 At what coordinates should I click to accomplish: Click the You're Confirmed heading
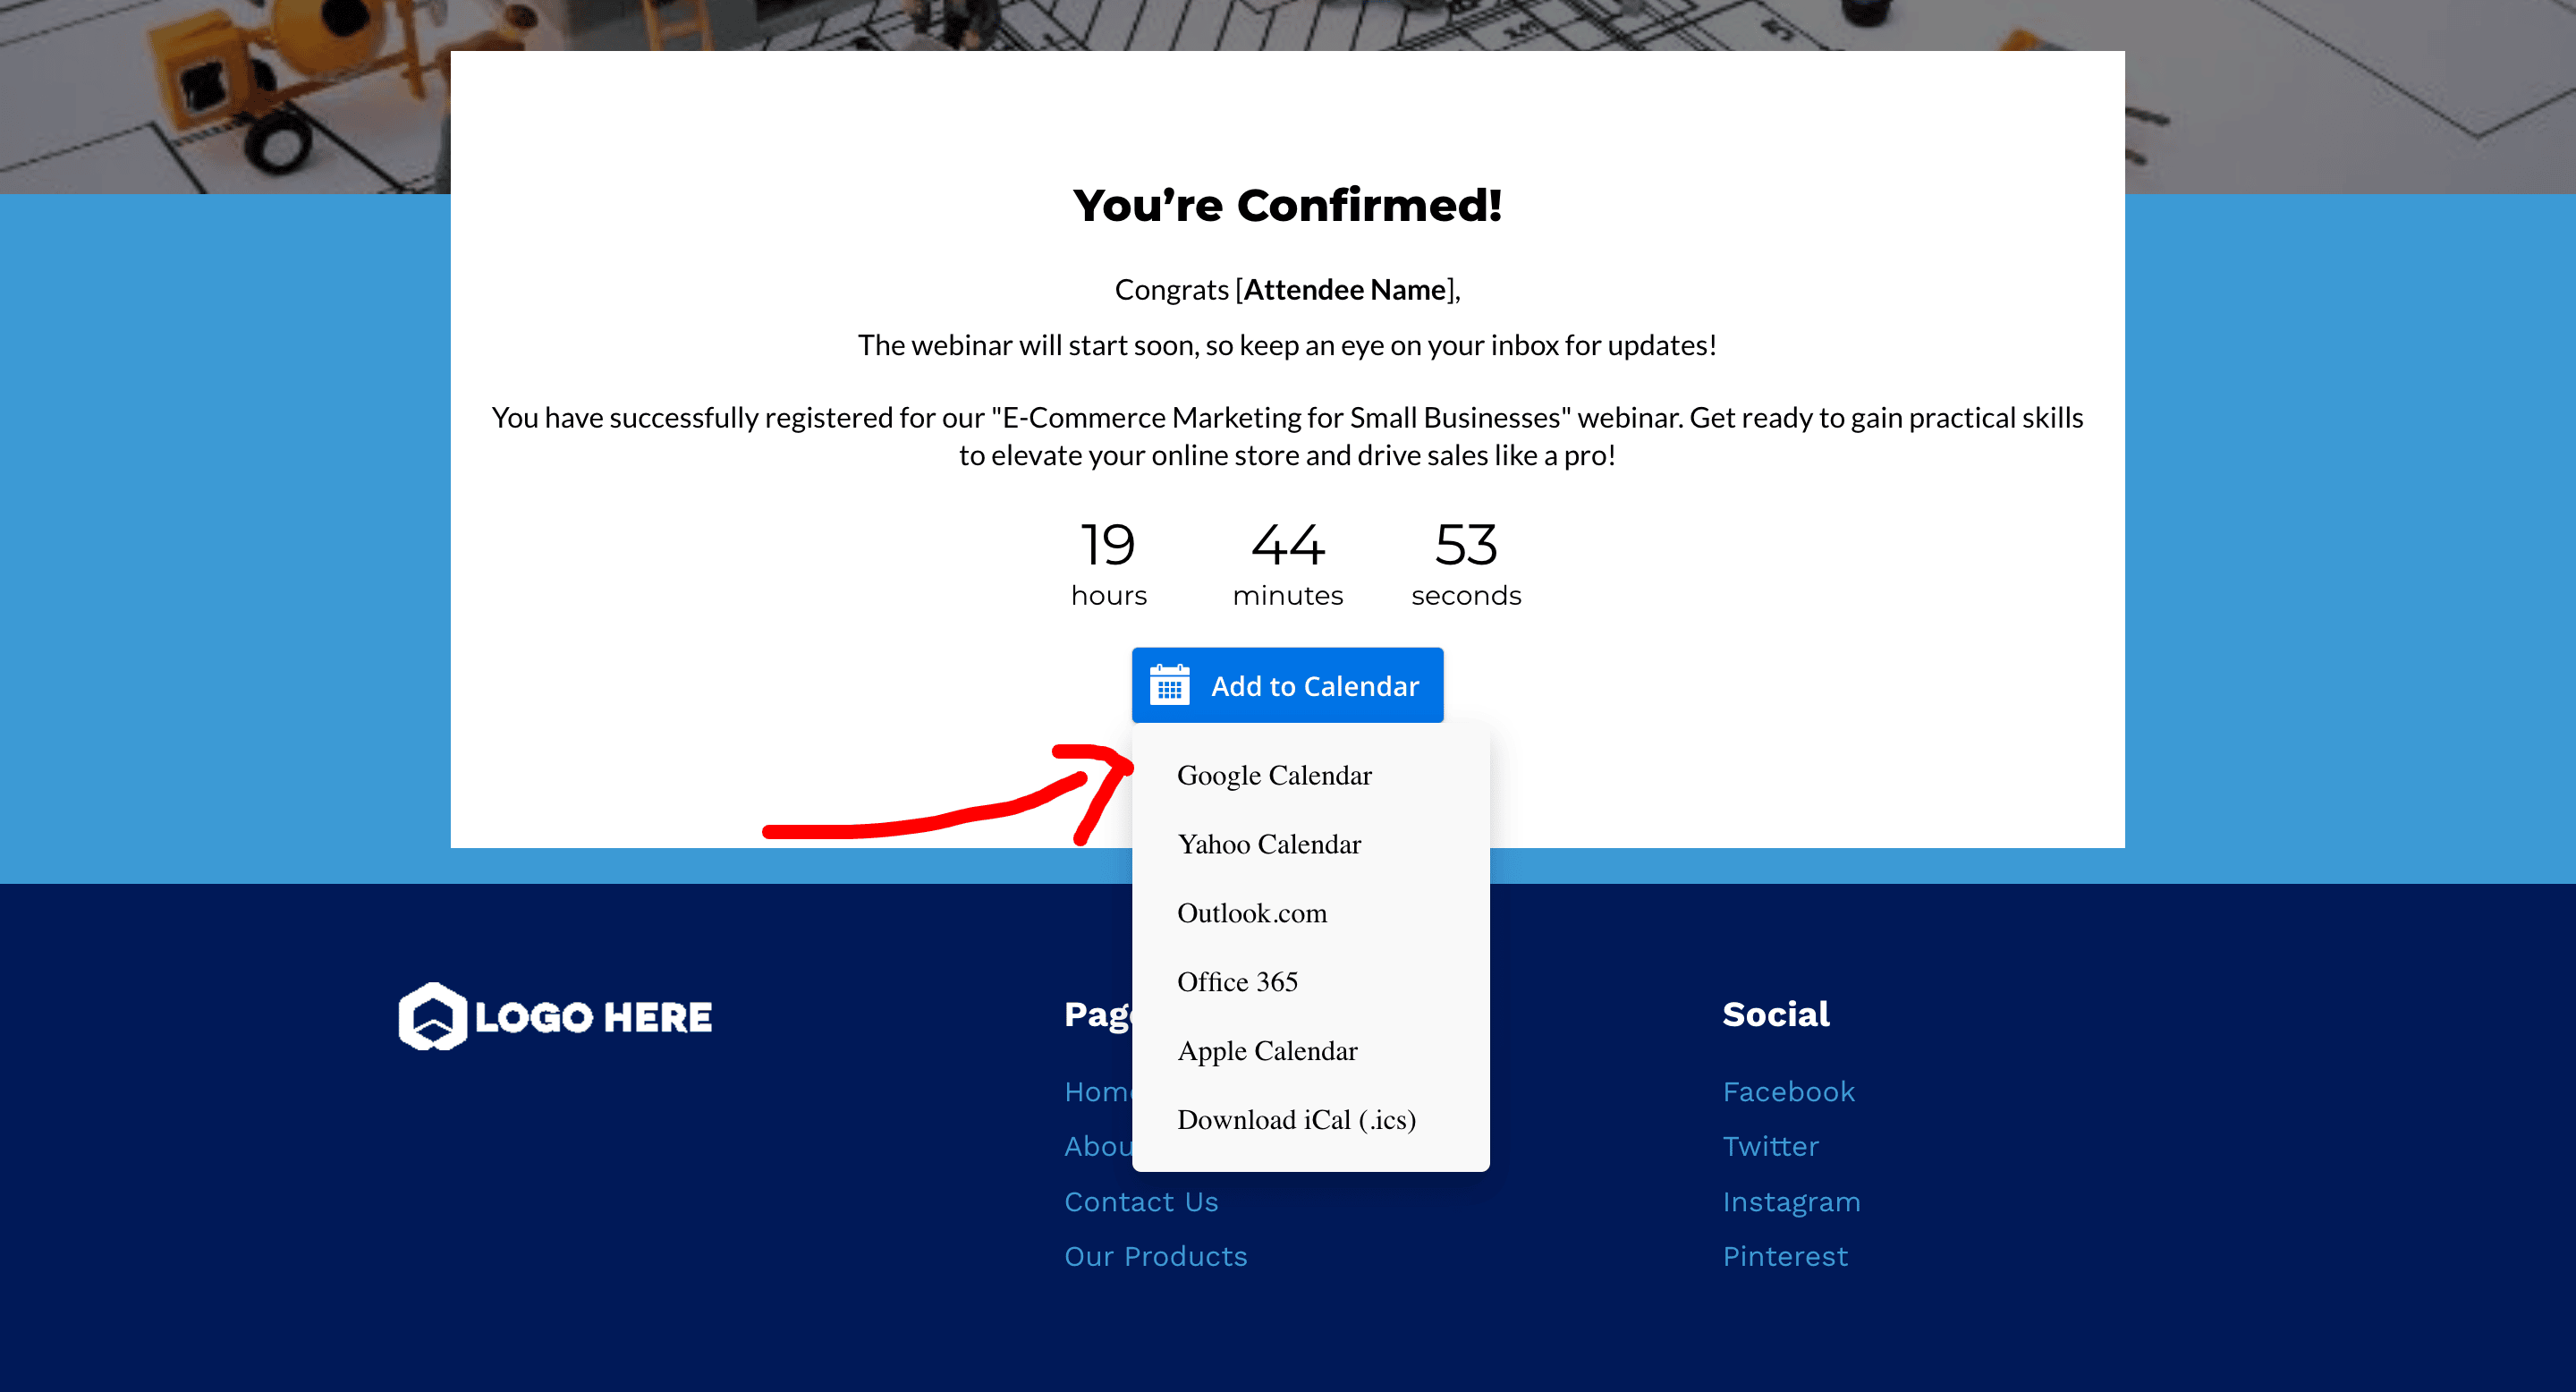pos(1287,205)
